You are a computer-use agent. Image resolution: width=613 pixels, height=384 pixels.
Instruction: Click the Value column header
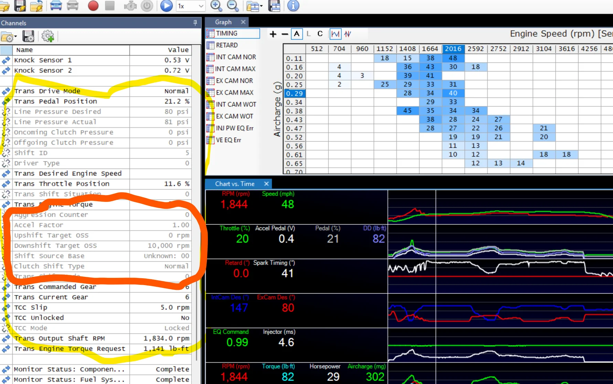(160, 50)
